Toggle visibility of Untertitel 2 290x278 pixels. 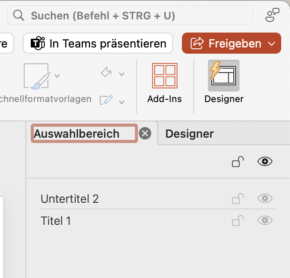pyautogui.click(x=265, y=198)
